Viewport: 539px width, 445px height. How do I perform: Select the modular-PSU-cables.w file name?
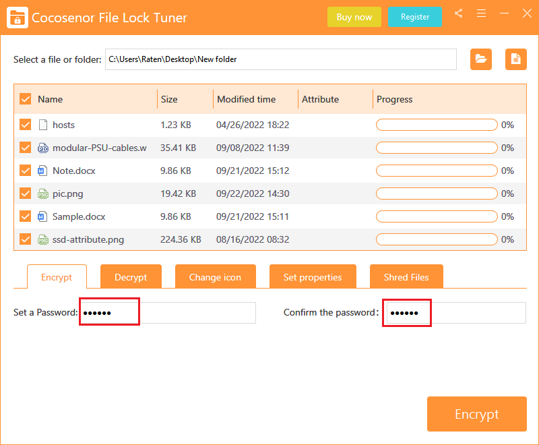(x=99, y=148)
